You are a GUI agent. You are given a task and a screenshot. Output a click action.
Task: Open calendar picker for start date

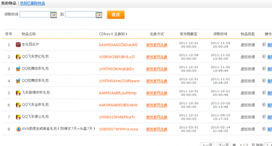tap(54, 15)
